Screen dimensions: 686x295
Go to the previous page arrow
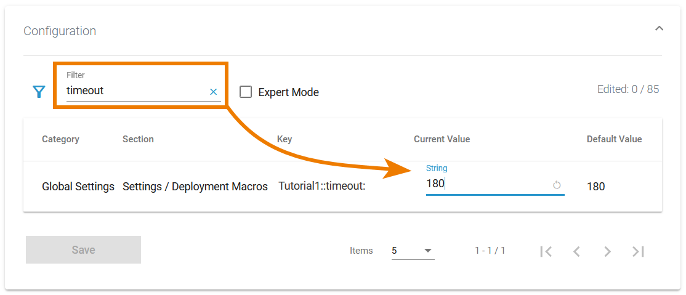coord(576,251)
